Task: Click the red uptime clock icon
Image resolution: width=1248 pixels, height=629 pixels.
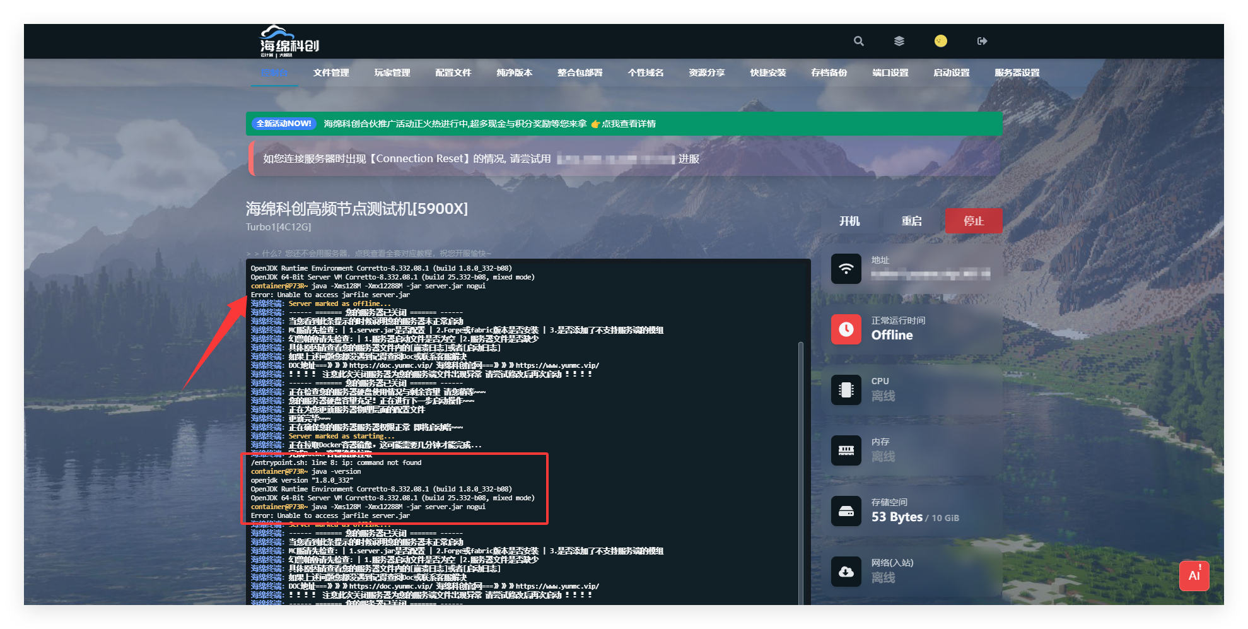Action: click(846, 329)
